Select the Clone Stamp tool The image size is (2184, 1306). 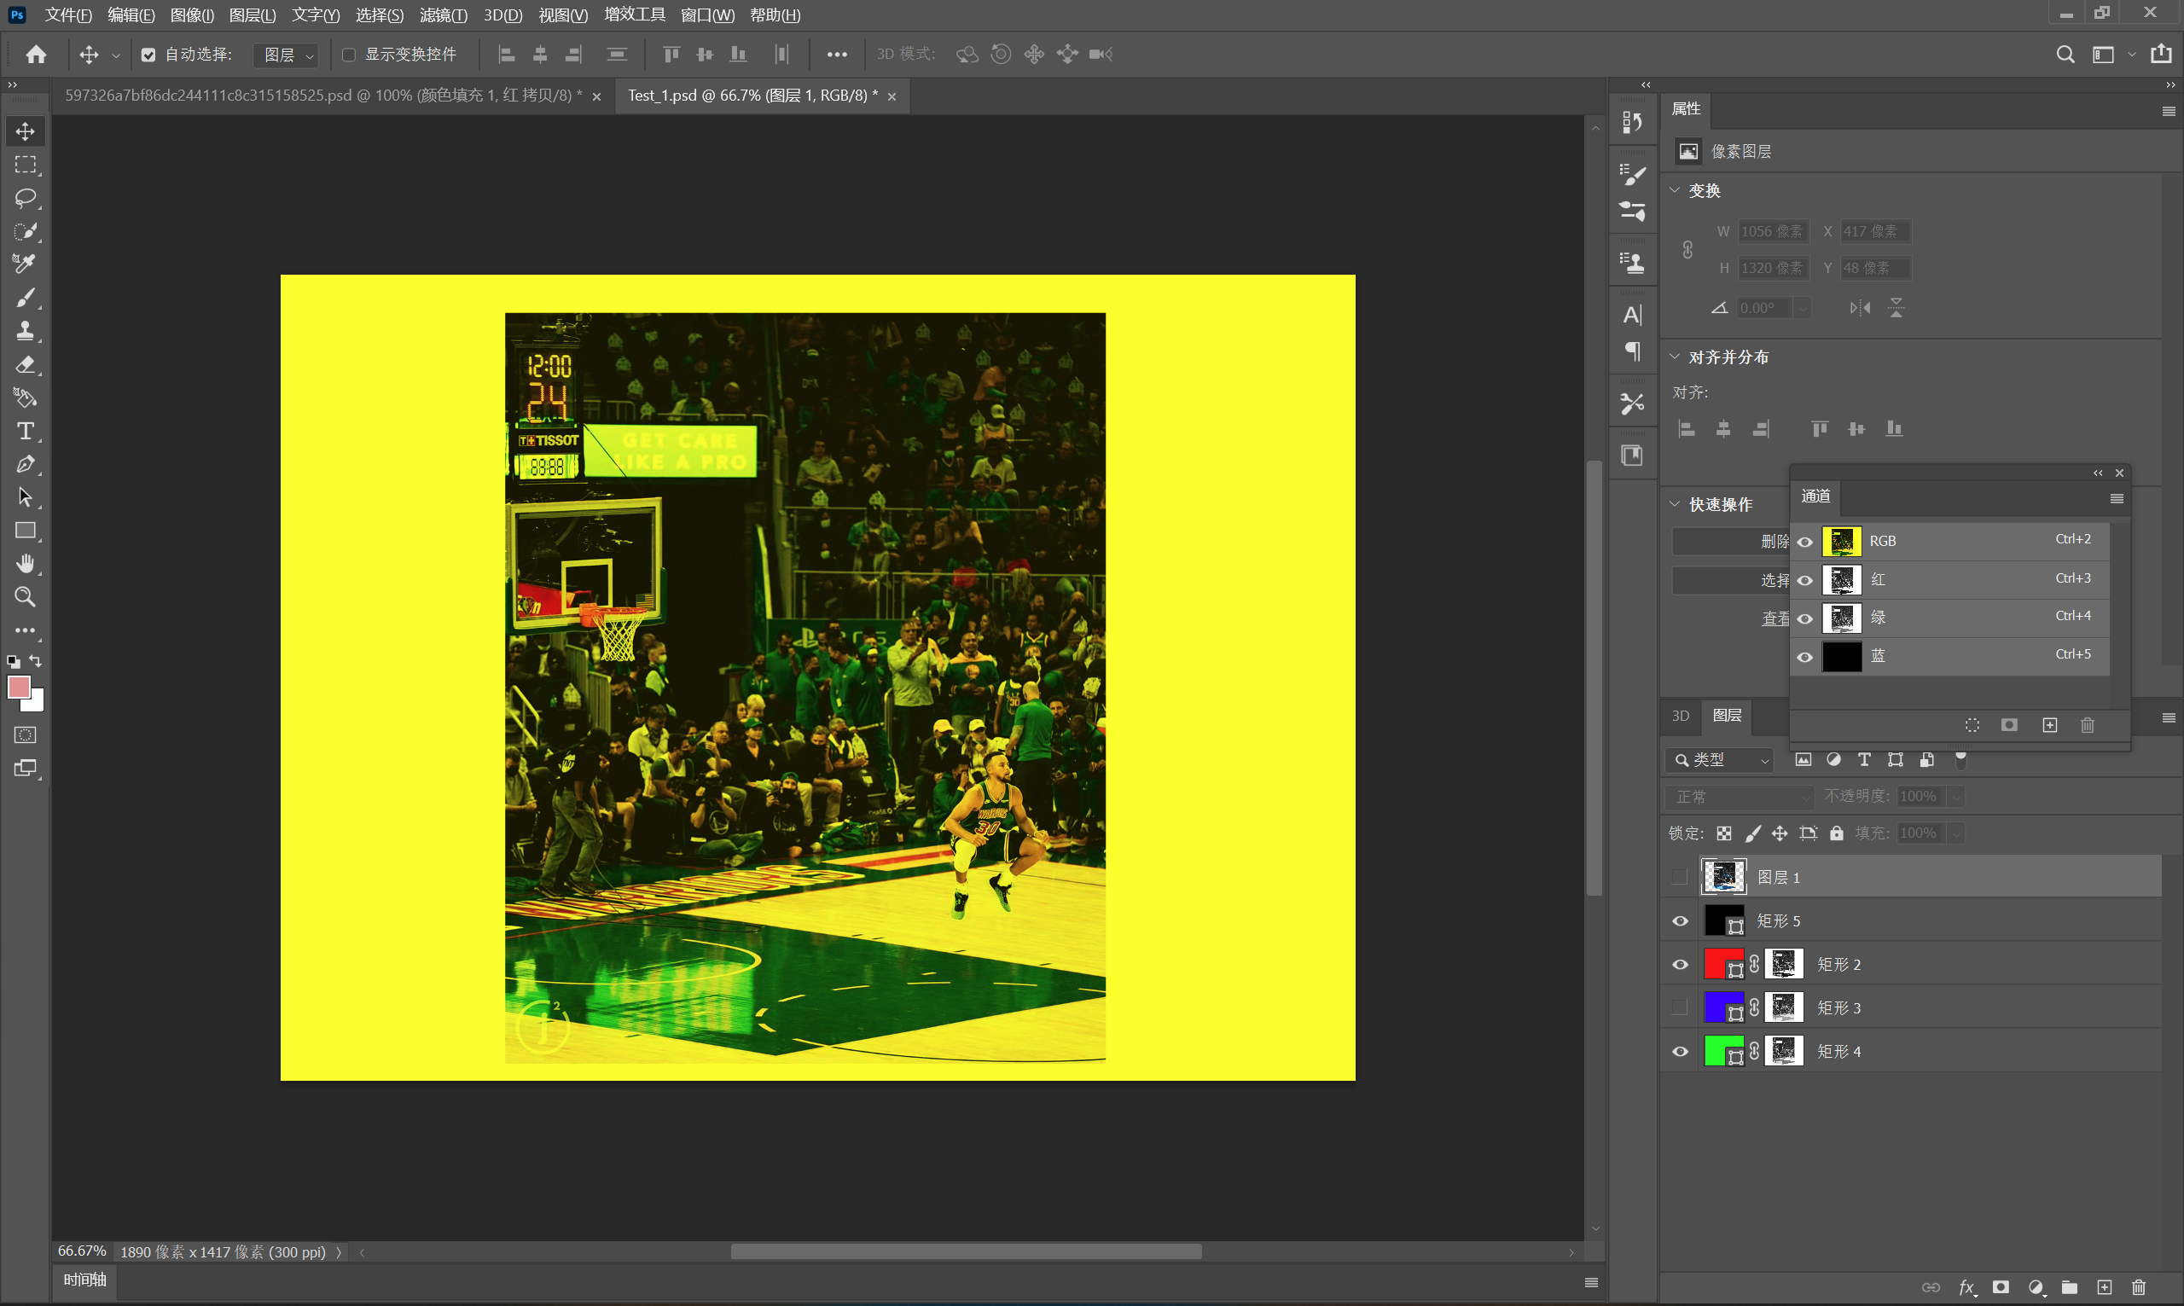(25, 331)
